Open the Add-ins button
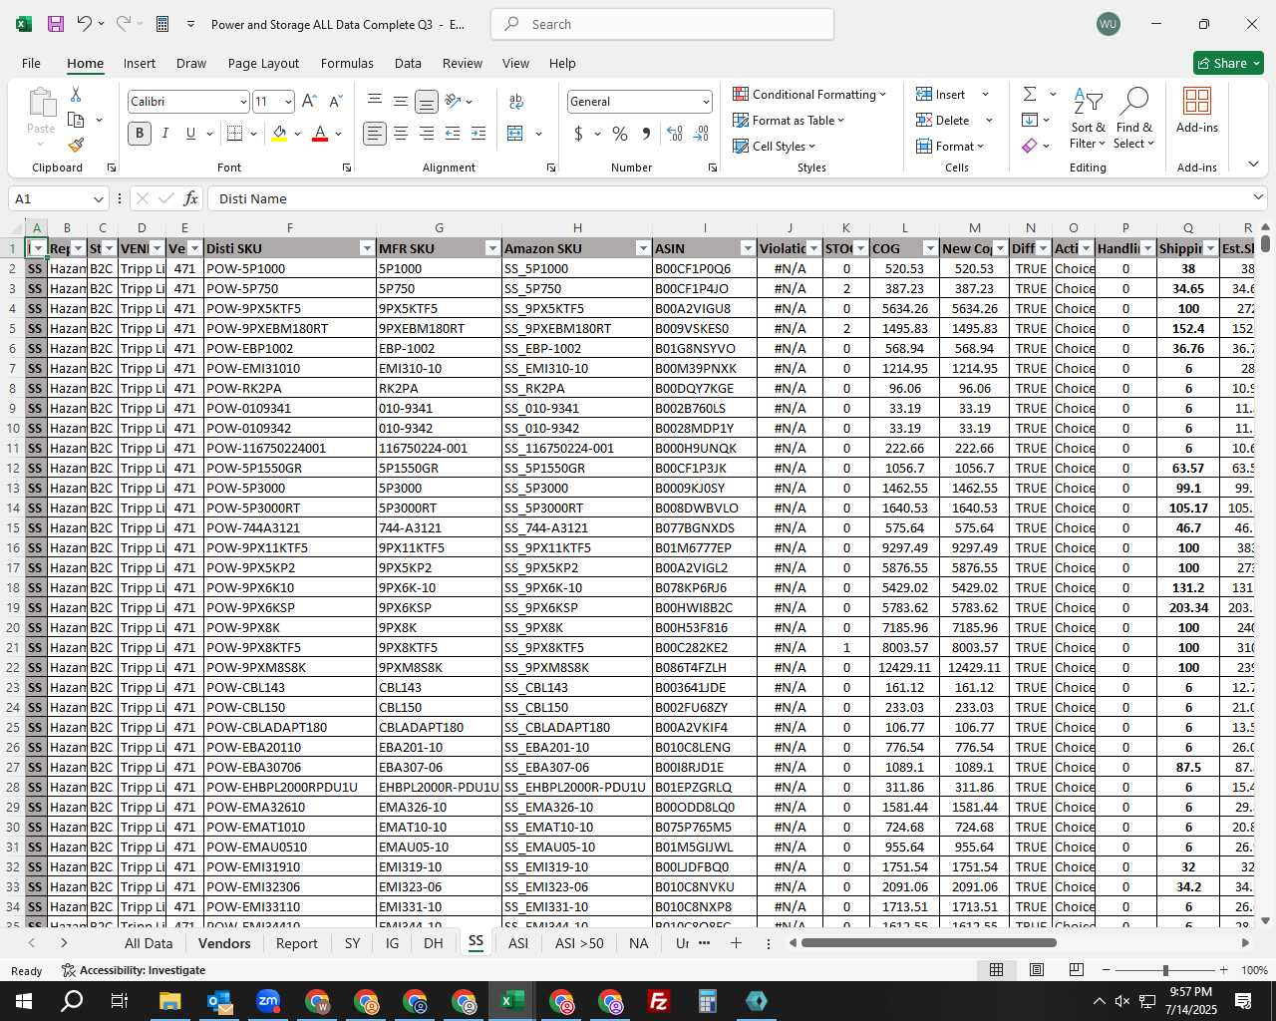This screenshot has width=1276, height=1021. 1197,110
